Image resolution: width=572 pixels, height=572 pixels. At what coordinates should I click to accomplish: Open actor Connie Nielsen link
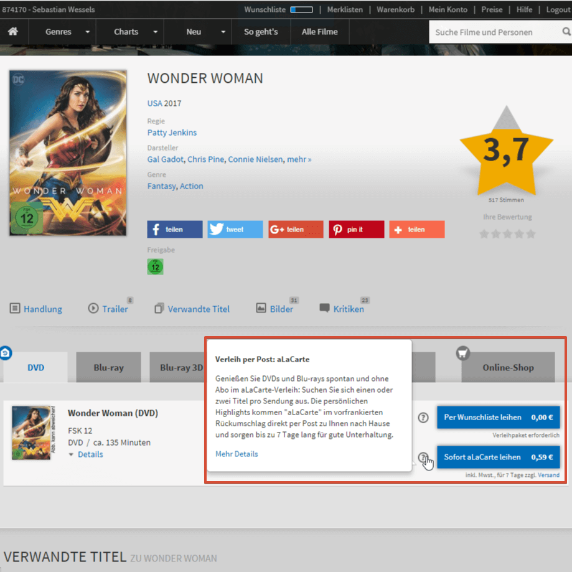click(255, 159)
